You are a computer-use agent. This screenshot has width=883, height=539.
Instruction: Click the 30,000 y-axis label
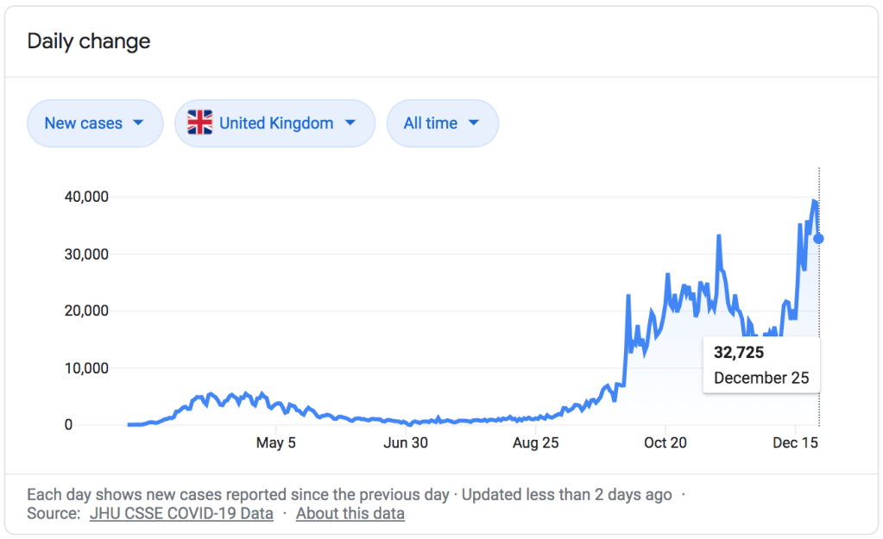85,254
